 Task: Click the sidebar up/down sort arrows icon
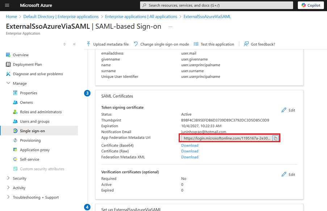pyautogui.click(x=64, y=44)
